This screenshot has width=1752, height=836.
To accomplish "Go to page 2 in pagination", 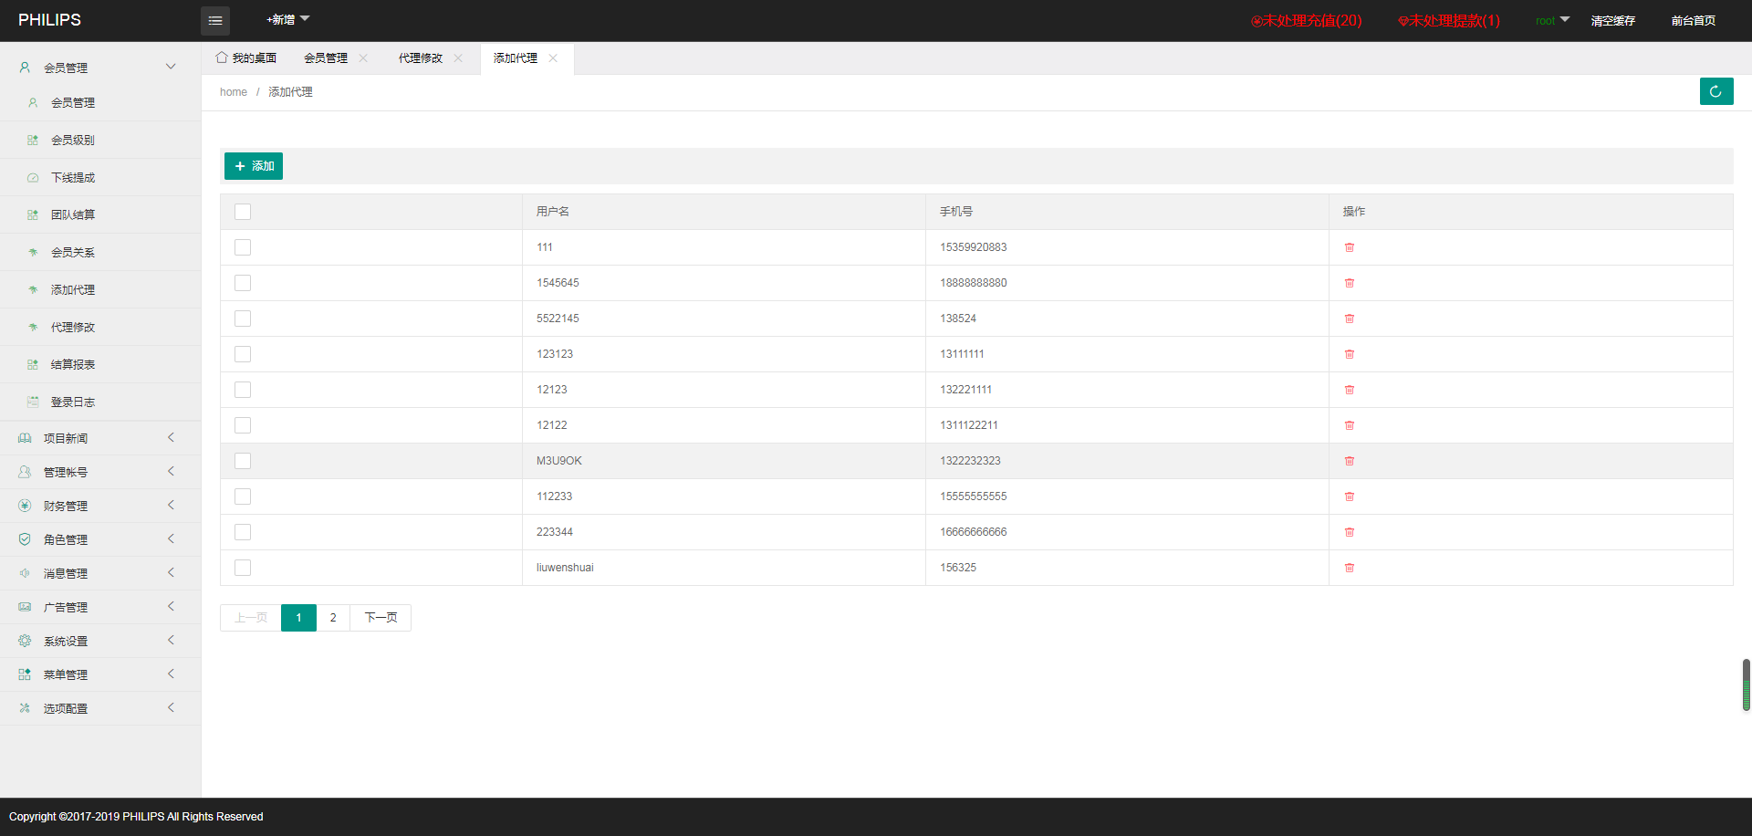I will [333, 618].
